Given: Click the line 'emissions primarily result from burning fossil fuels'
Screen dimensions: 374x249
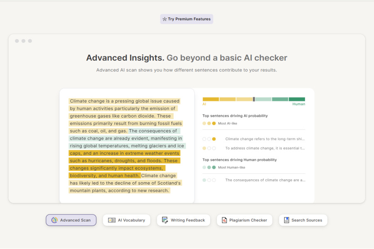Looking at the screenshot, I should [x=125, y=123].
